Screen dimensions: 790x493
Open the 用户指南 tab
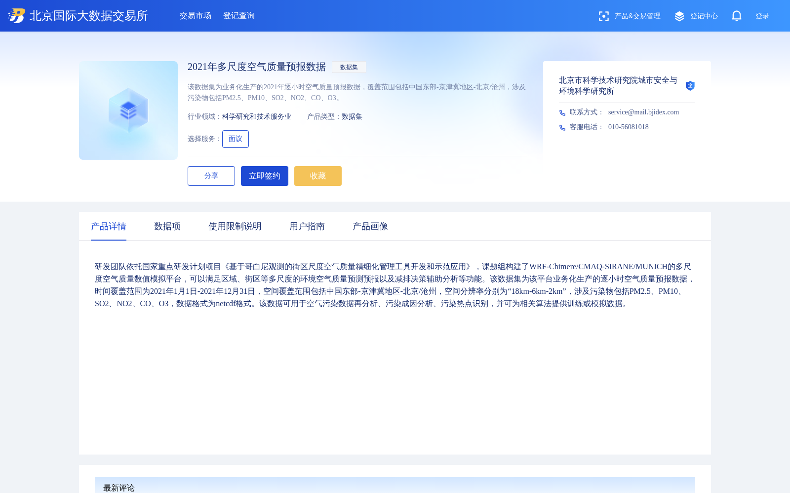[x=307, y=226]
